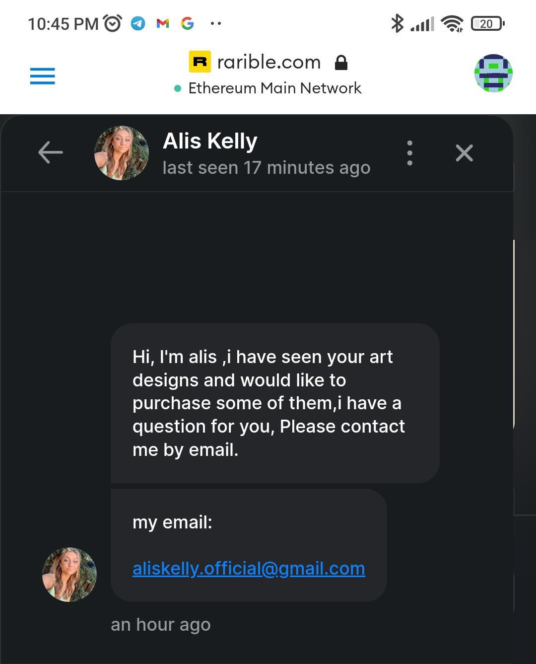This screenshot has width=536, height=664.
Task: Tap the Bluetooth status icon
Action: pos(397,23)
